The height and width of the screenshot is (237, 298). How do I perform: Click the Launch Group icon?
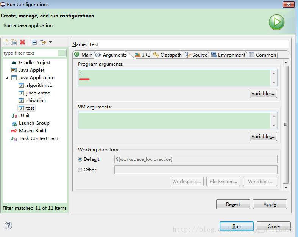coord(14,124)
